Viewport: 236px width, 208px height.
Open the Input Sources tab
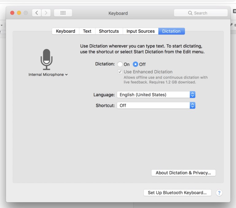click(x=140, y=31)
